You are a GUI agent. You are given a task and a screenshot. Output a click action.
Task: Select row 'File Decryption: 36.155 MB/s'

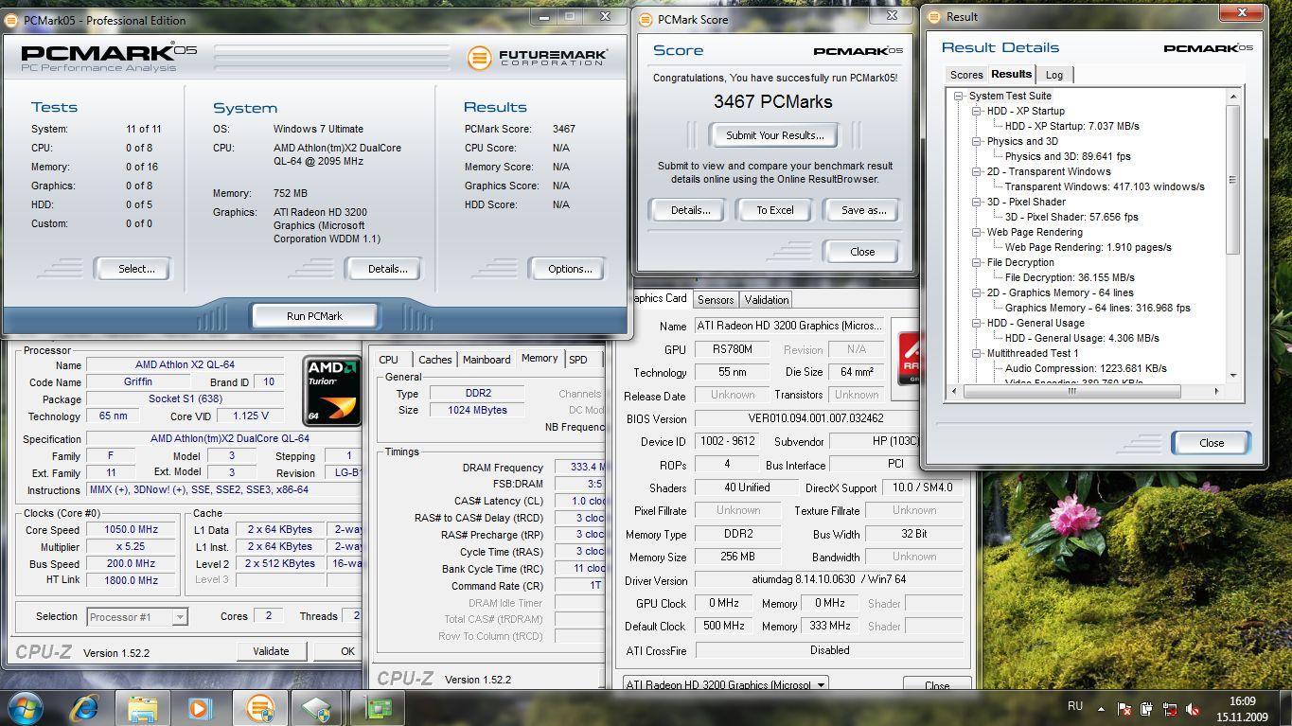tap(1070, 277)
